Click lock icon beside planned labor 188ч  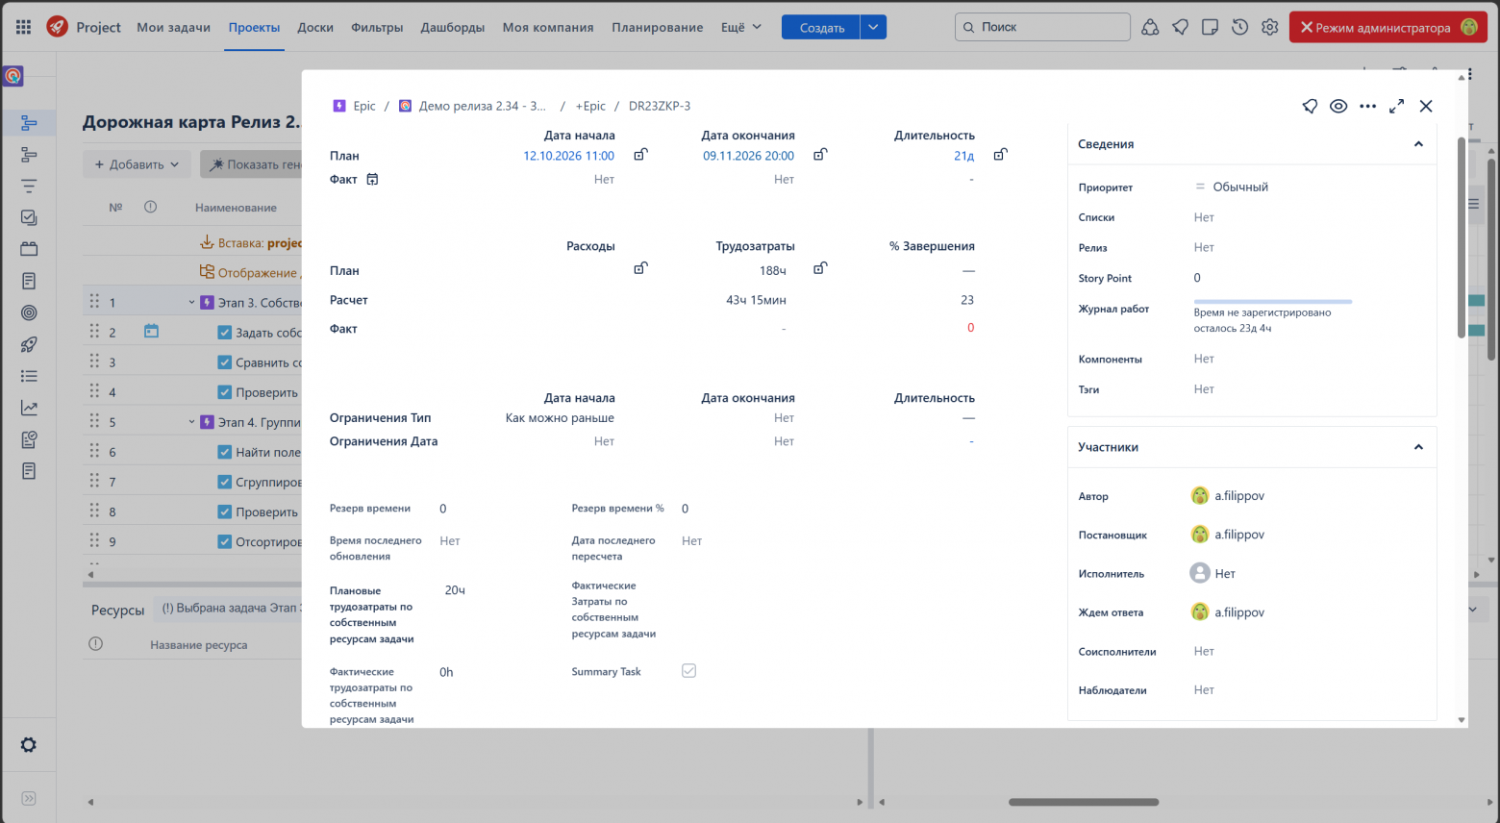[x=820, y=268]
